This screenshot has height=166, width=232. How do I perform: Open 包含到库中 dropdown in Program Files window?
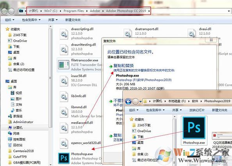point(31,20)
